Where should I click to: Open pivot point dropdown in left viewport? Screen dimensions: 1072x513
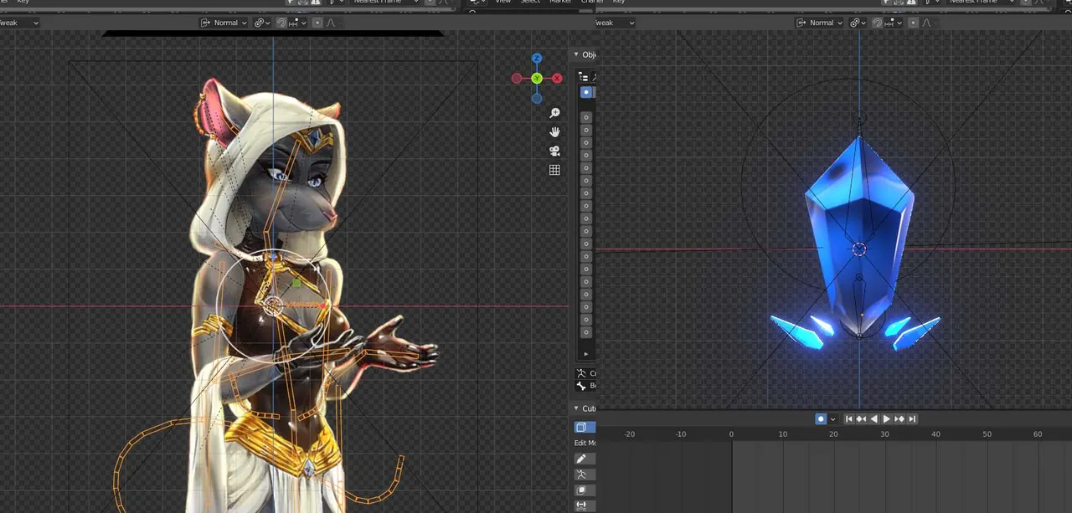coord(262,23)
